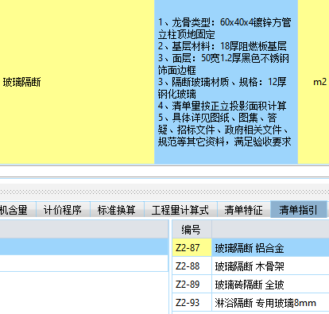Screen dimensions: 329x314
Task: Switch to the 清单指引 tab
Action: click(299, 210)
